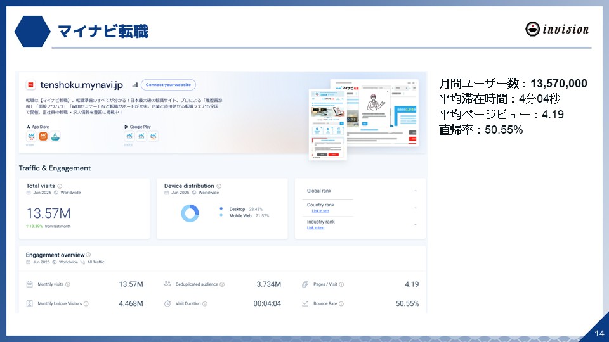Click info icon beside Monthly visits
The width and height of the screenshot is (609, 342).
pyautogui.click(x=68, y=284)
